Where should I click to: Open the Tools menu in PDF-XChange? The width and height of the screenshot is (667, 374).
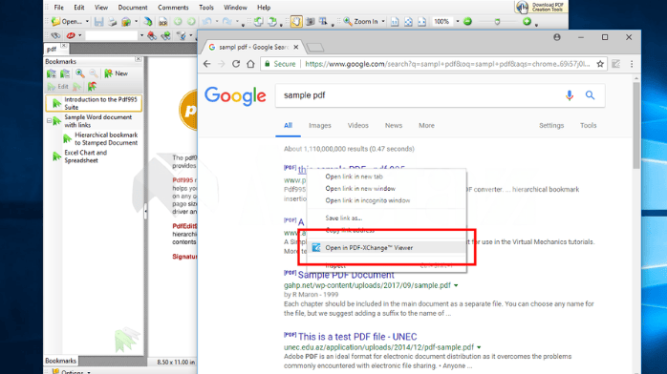[x=206, y=8]
